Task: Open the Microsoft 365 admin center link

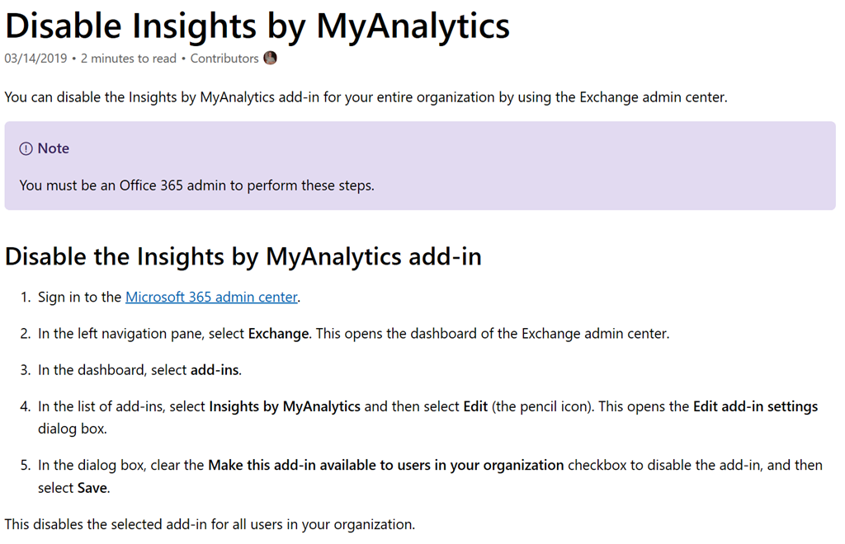Action: [x=211, y=298]
